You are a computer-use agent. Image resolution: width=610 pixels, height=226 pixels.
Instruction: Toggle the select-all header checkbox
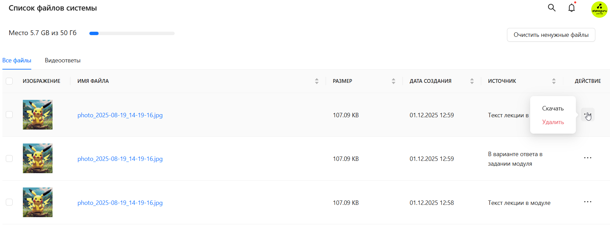pos(9,81)
